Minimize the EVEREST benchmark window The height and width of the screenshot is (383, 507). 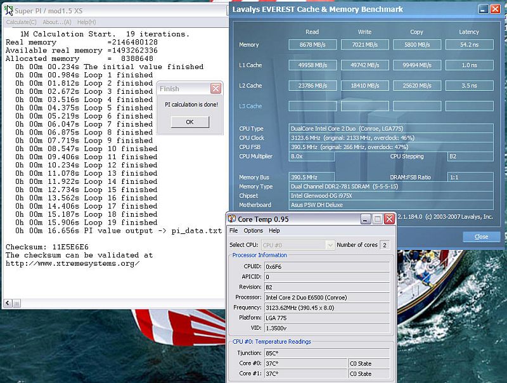click(483, 9)
